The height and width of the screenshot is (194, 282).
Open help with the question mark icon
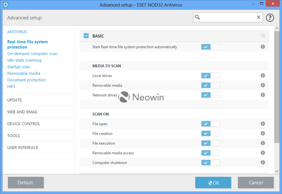270,18
